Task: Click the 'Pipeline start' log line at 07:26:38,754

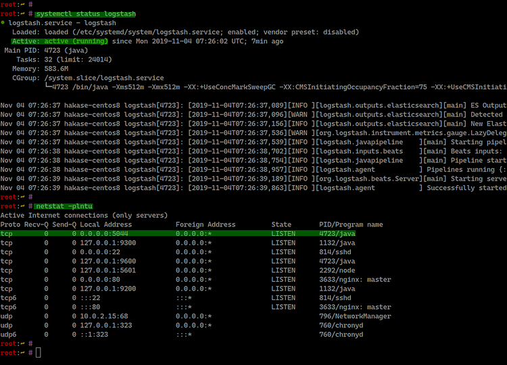Action: 254,160
